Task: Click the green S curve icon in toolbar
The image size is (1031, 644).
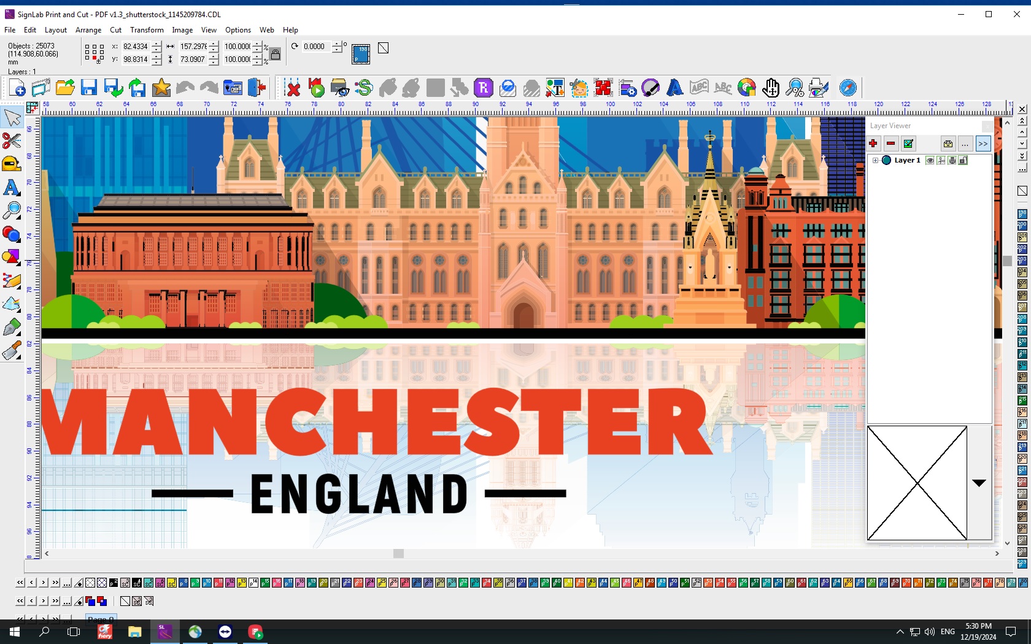Action: click(x=364, y=88)
